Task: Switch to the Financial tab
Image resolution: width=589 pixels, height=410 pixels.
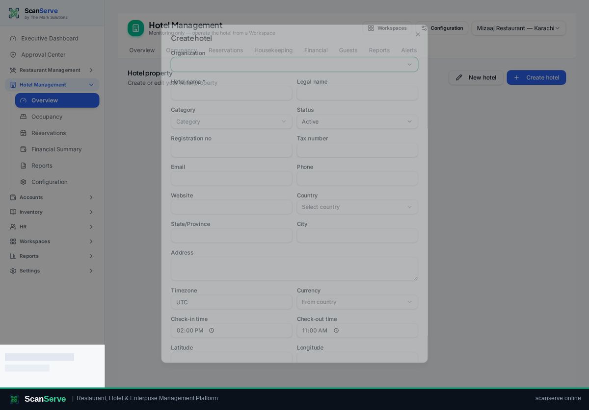Action: (x=316, y=50)
